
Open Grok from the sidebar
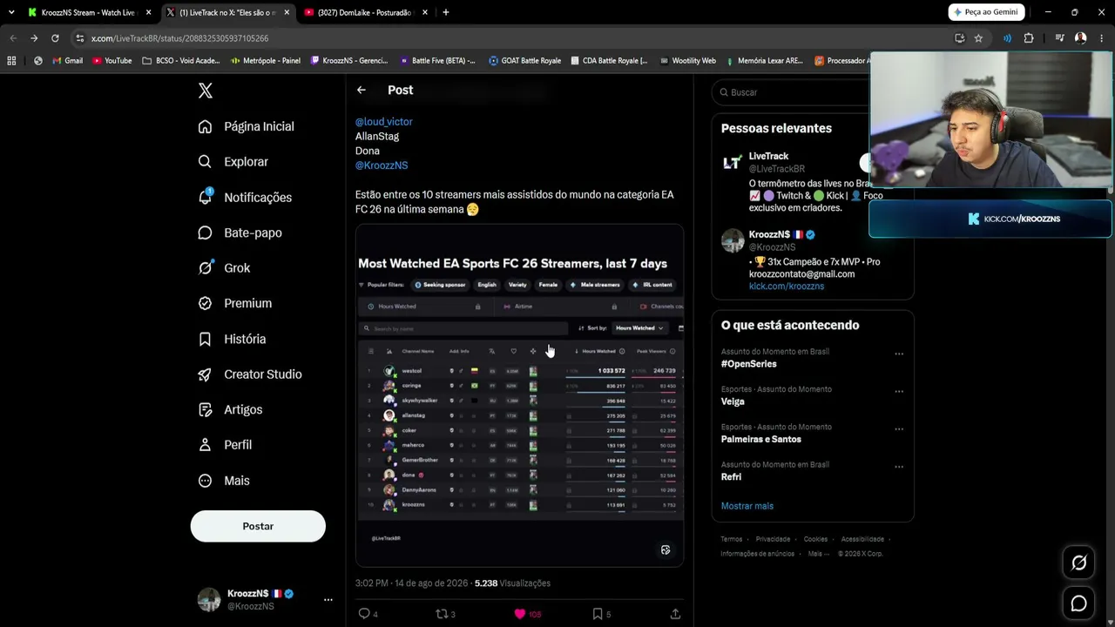(224, 268)
